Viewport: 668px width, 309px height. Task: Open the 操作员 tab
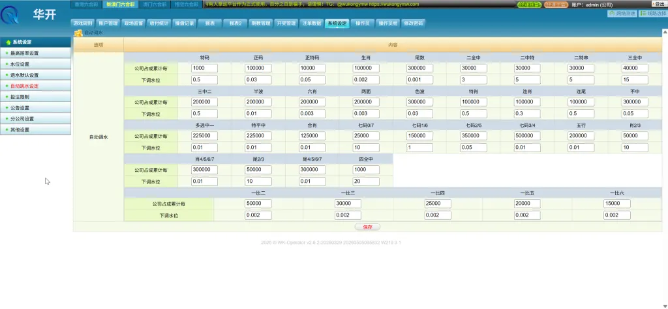coord(362,24)
